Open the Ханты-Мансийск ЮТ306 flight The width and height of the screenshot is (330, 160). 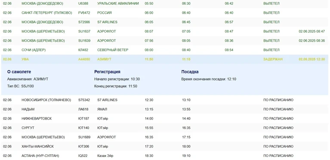[x=165, y=146]
